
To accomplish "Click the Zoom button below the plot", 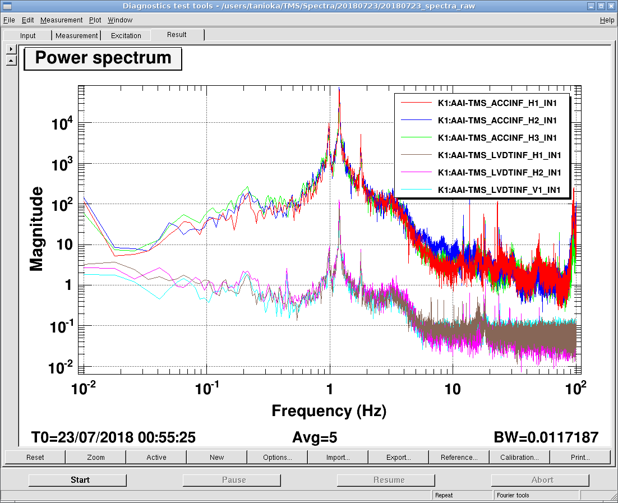I will (x=96, y=458).
